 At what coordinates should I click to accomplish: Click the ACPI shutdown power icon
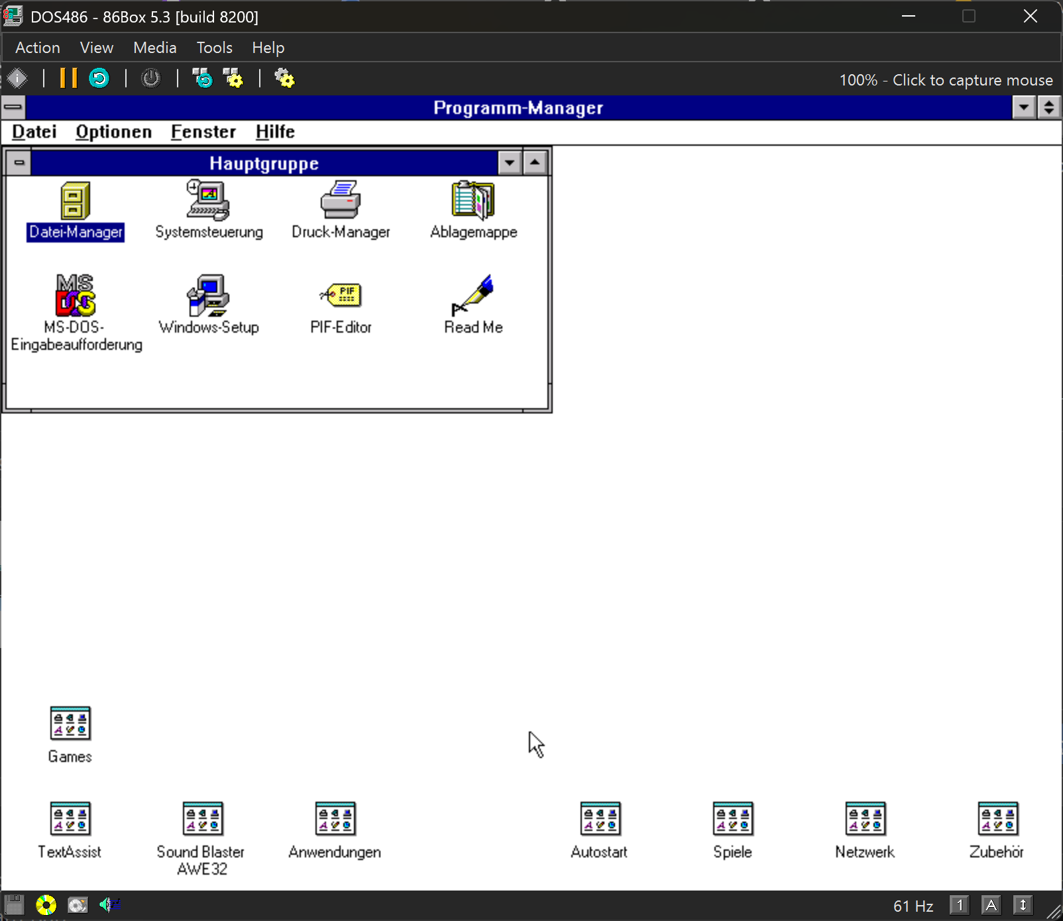(151, 78)
